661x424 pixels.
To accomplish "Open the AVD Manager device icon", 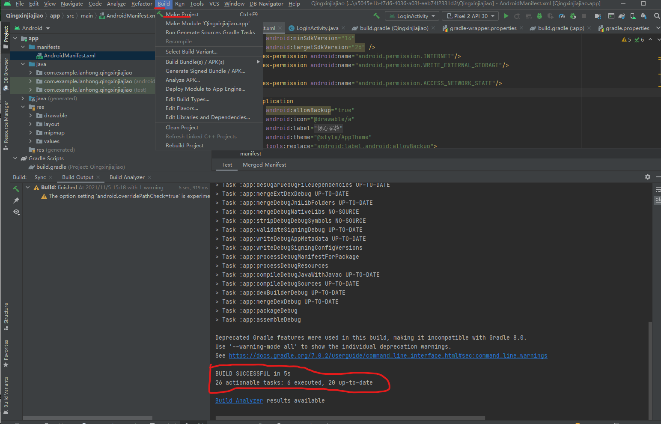I will (x=633, y=16).
